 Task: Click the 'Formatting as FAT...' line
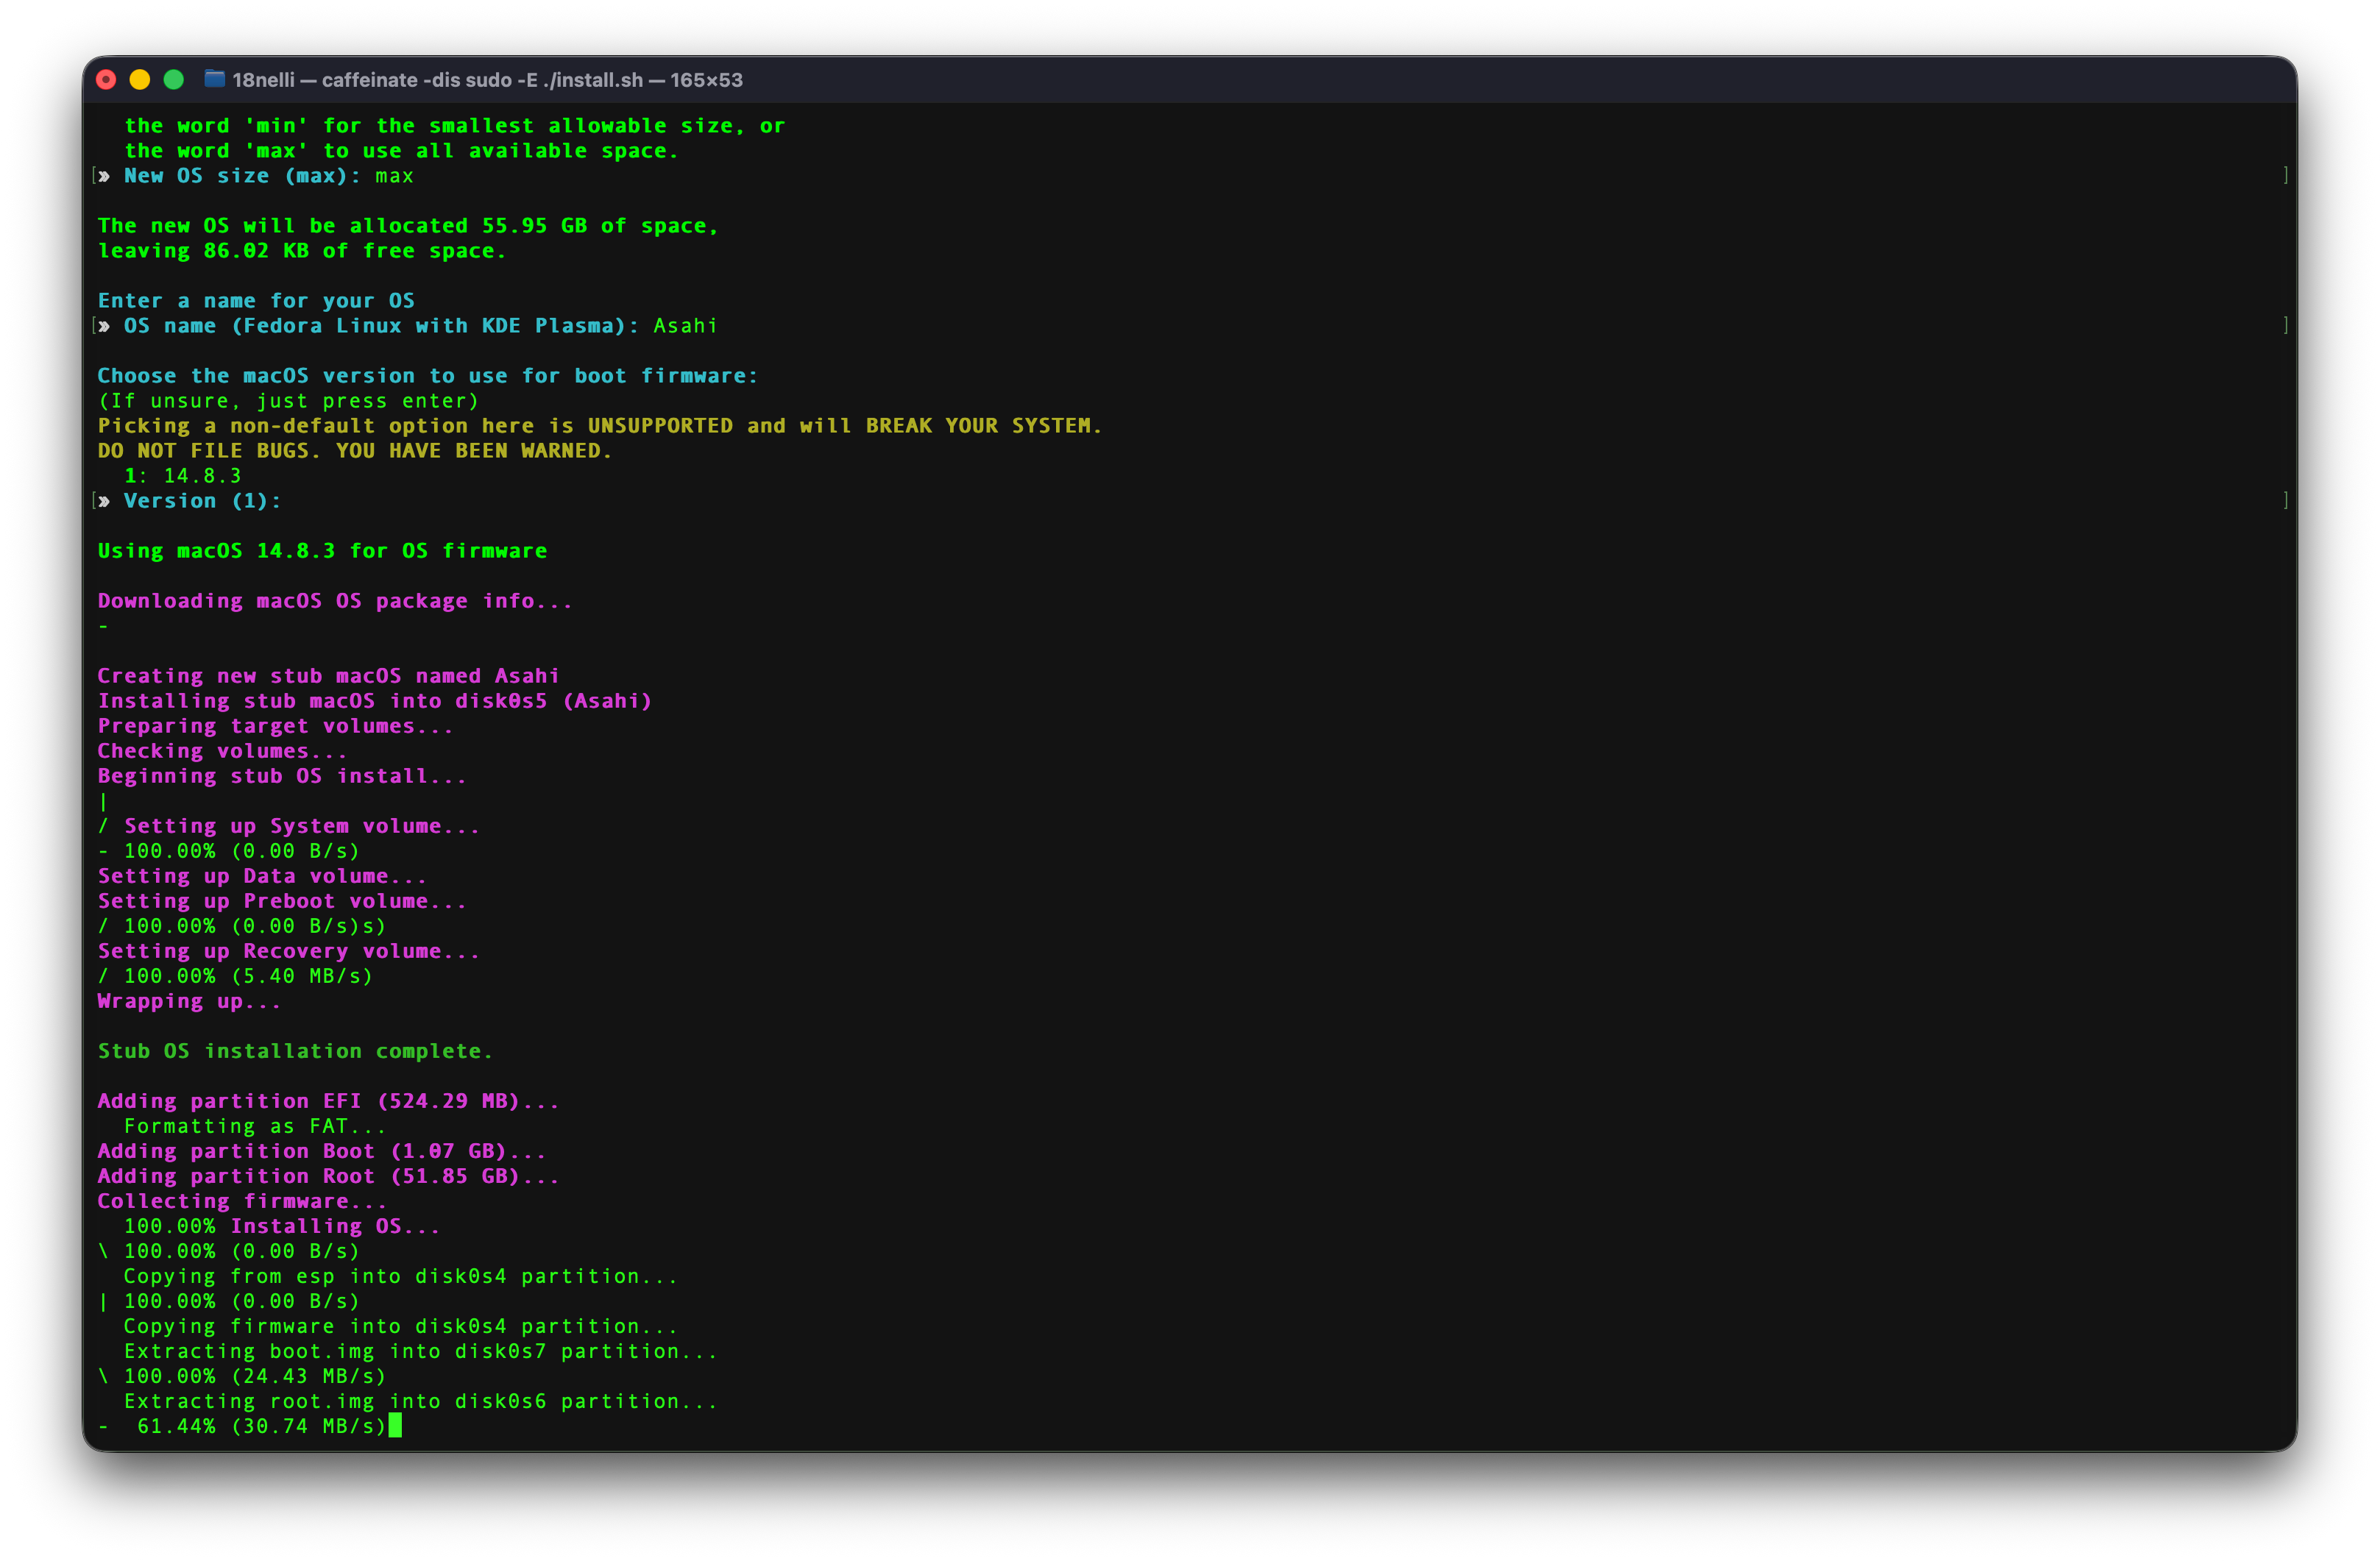[x=255, y=1126]
